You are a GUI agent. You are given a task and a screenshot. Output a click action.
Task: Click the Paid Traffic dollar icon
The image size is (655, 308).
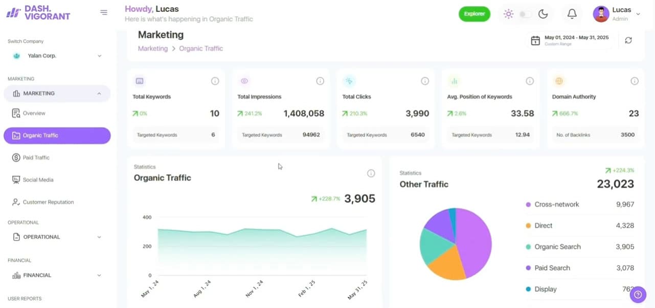[16, 158]
